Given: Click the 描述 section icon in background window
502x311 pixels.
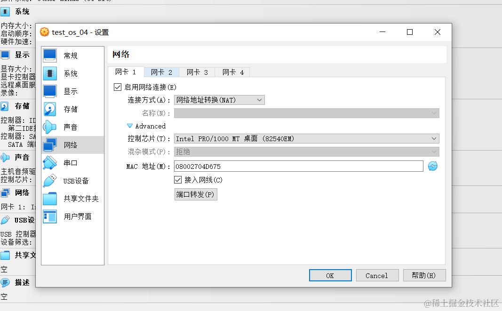Looking at the screenshot, I should tap(5, 282).
